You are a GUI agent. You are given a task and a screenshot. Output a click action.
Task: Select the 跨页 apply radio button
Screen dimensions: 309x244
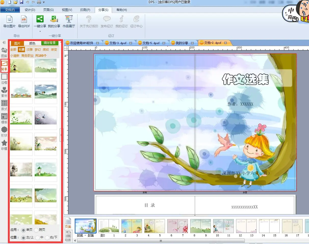click(36, 230)
